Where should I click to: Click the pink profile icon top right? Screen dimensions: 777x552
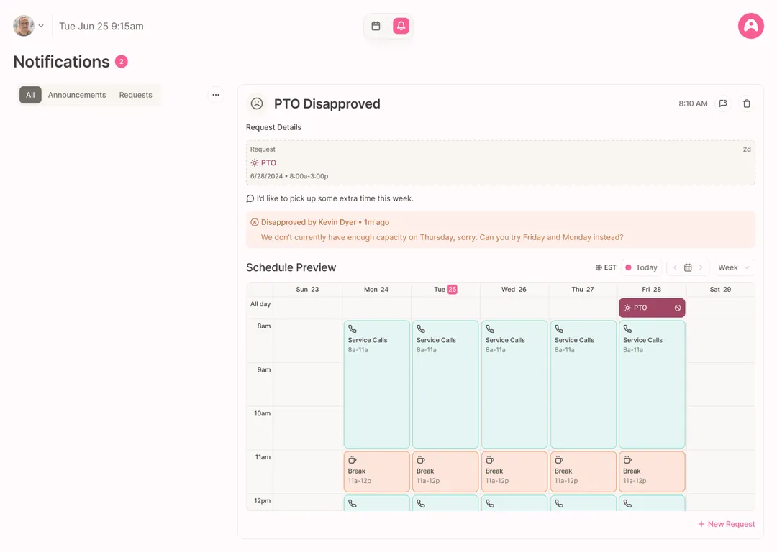750,26
